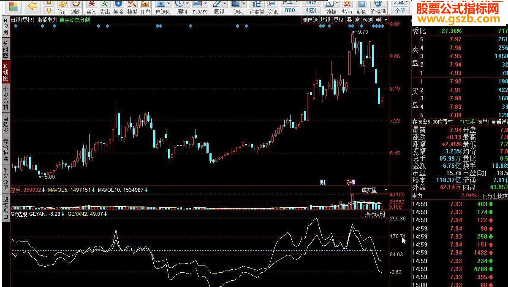This screenshot has width=508, height=287.
Task: Open the 基金 fund section
Action: point(119,7)
